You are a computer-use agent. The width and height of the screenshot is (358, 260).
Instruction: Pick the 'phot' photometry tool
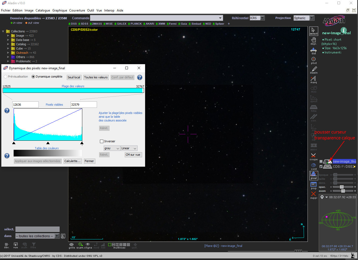(x=313, y=60)
